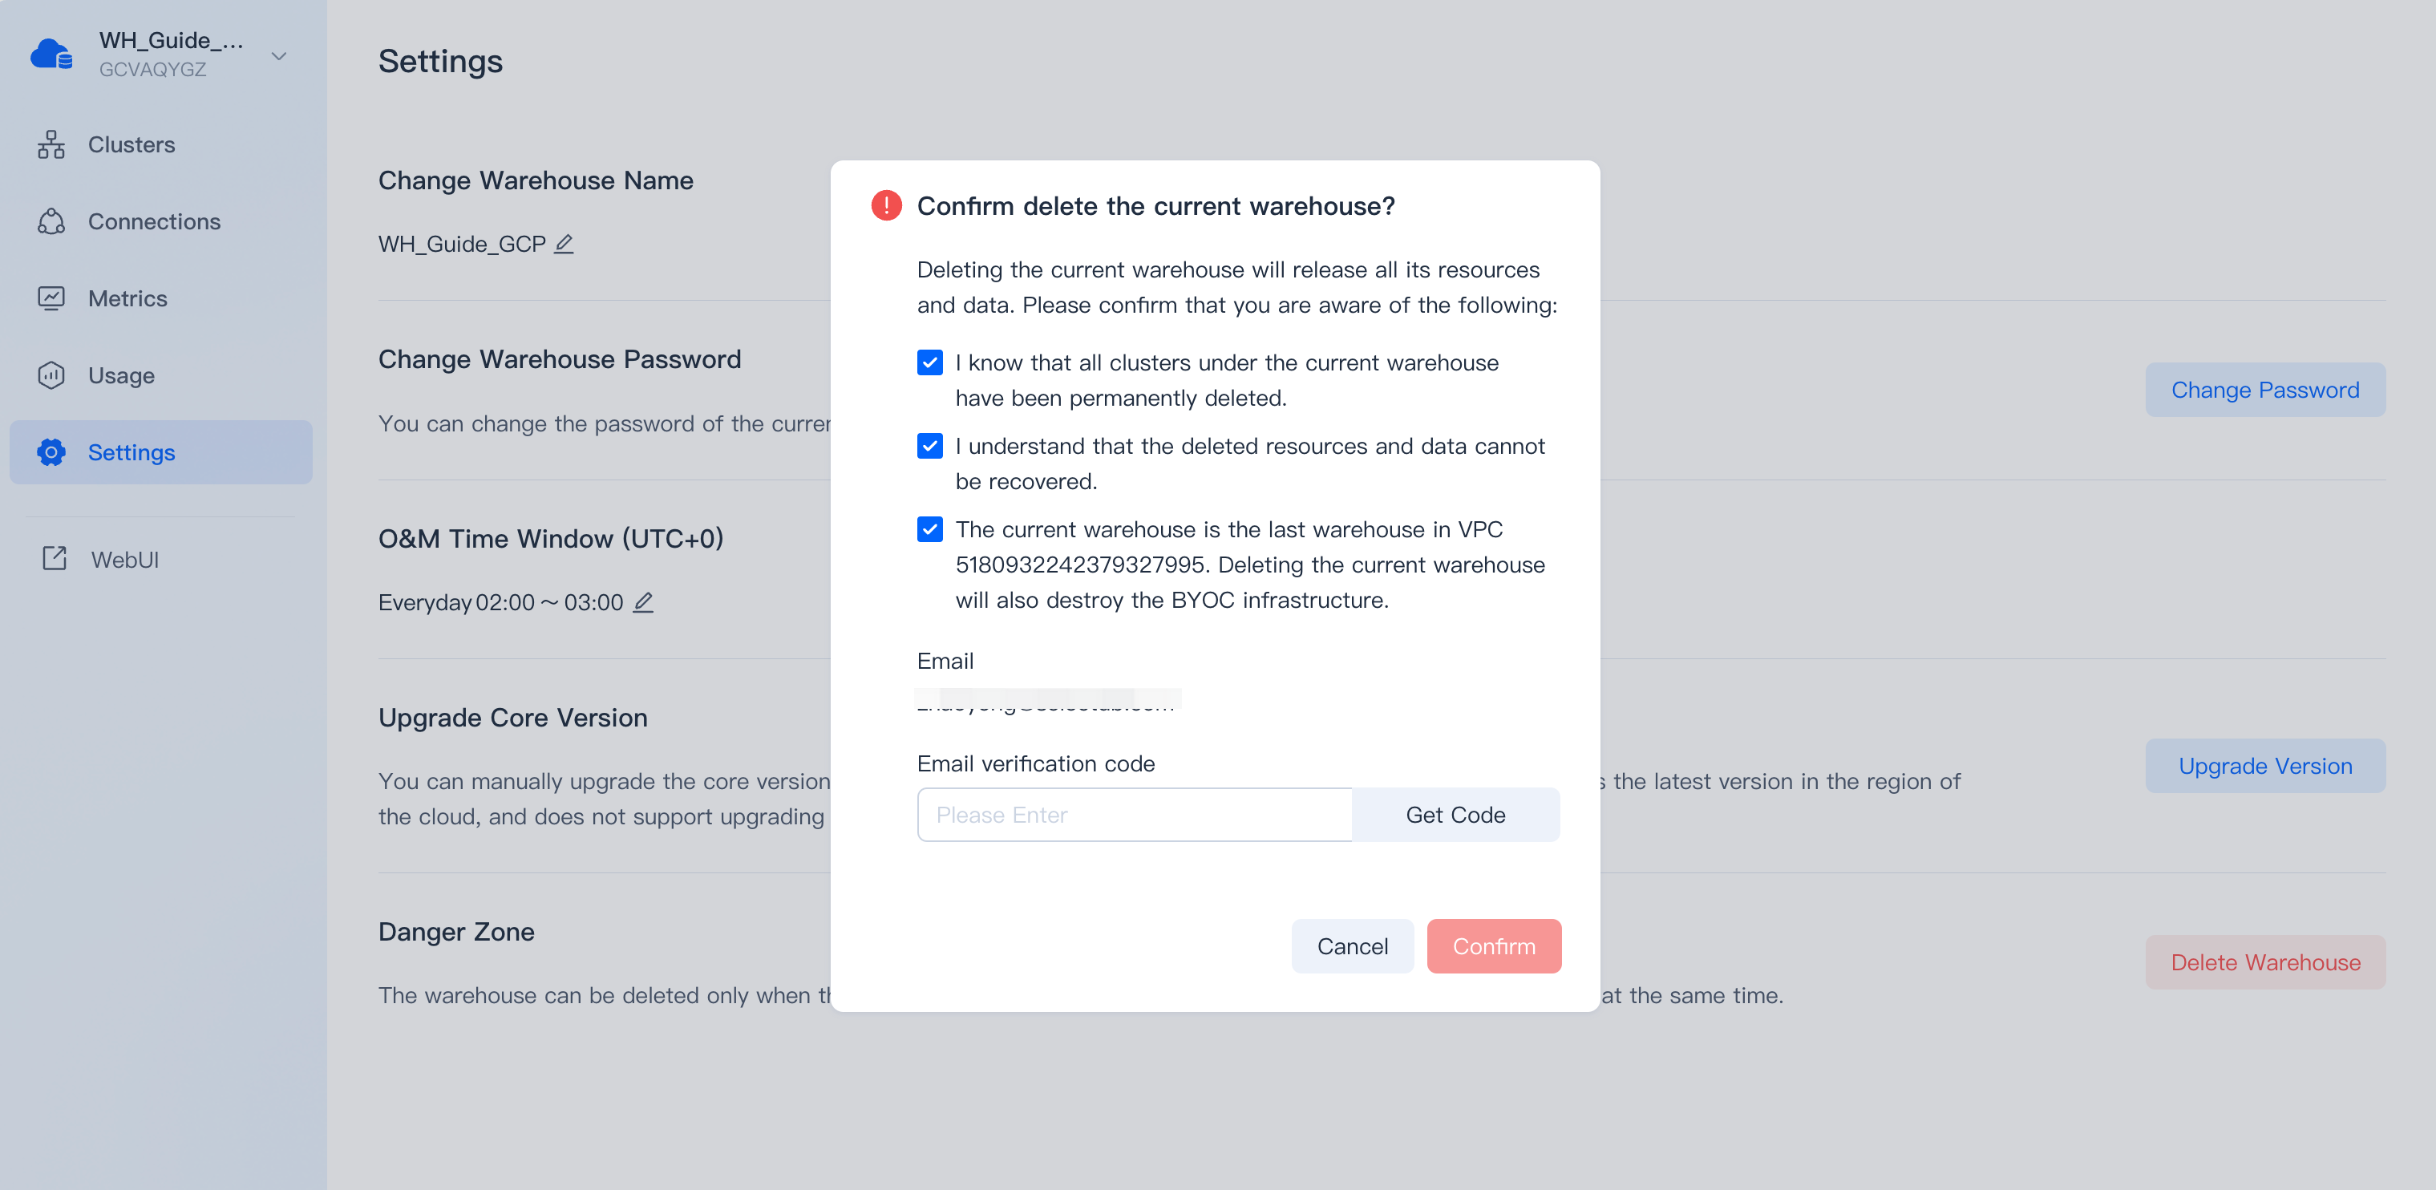Viewport: 2436px width, 1190px height.
Task: Expand the warehouse selector dropdown chevron
Action: point(279,56)
